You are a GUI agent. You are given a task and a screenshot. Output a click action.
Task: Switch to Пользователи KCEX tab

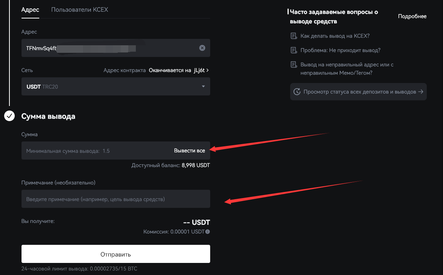pos(80,10)
